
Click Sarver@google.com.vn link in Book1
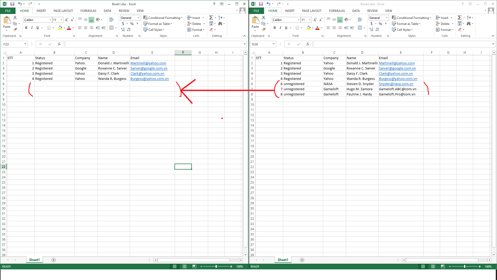click(149, 68)
